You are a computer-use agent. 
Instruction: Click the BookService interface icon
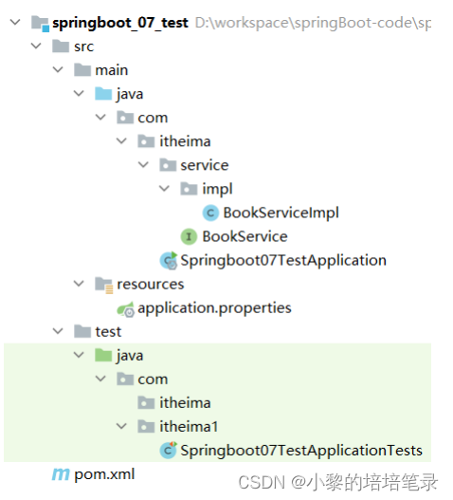189,236
